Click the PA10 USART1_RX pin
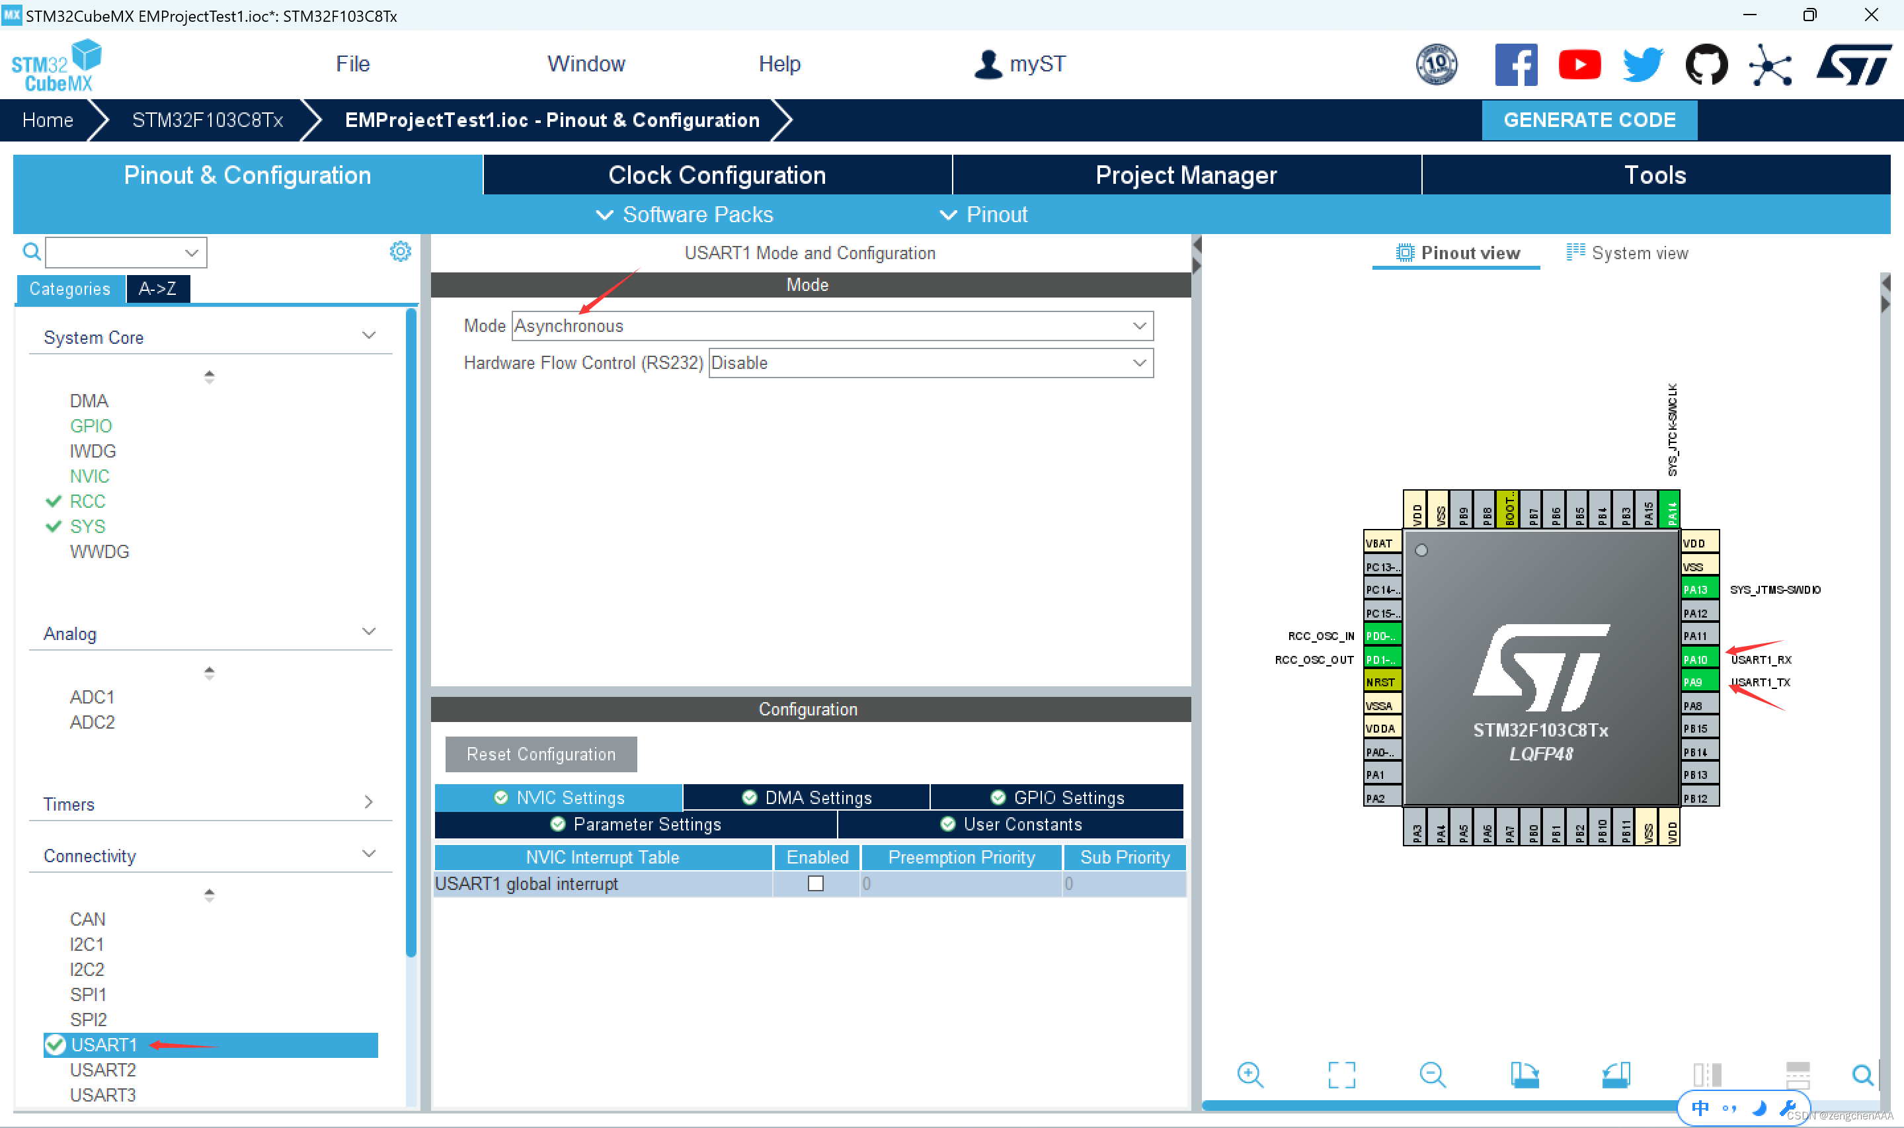The height and width of the screenshot is (1128, 1904). pyautogui.click(x=1700, y=659)
